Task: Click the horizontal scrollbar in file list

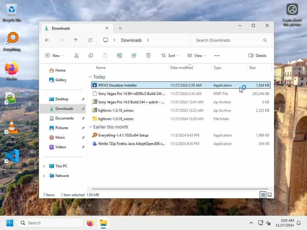Action: 180,189
